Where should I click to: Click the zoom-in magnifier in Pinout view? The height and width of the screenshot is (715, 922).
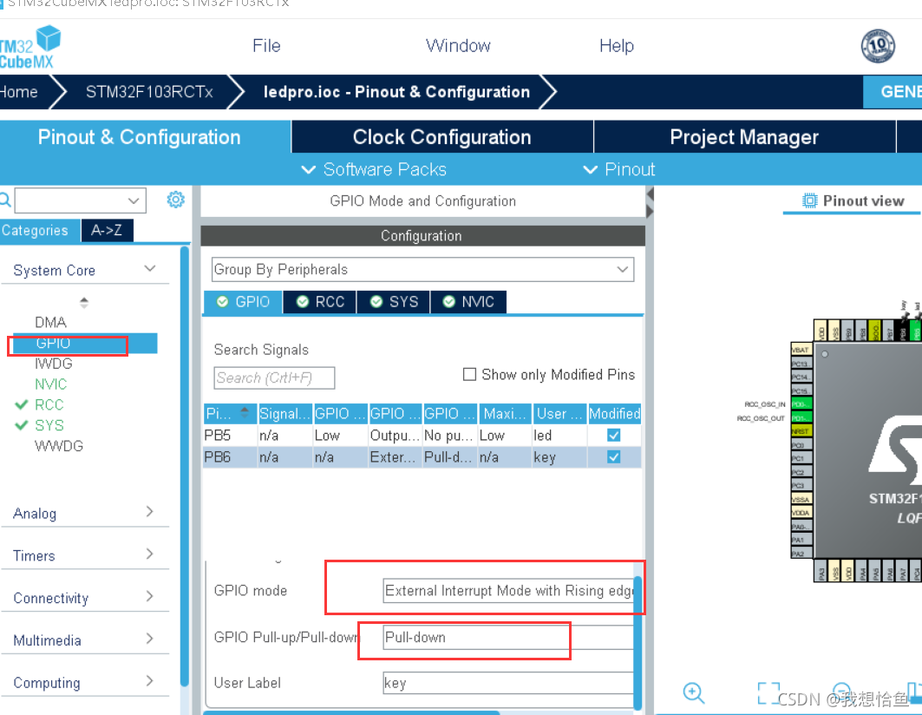coord(693,692)
